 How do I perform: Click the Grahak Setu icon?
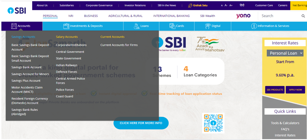(190, 6)
